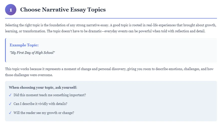Click the words "those challenges were overcome"
Screen dimensions: 222x128
point(29,75)
